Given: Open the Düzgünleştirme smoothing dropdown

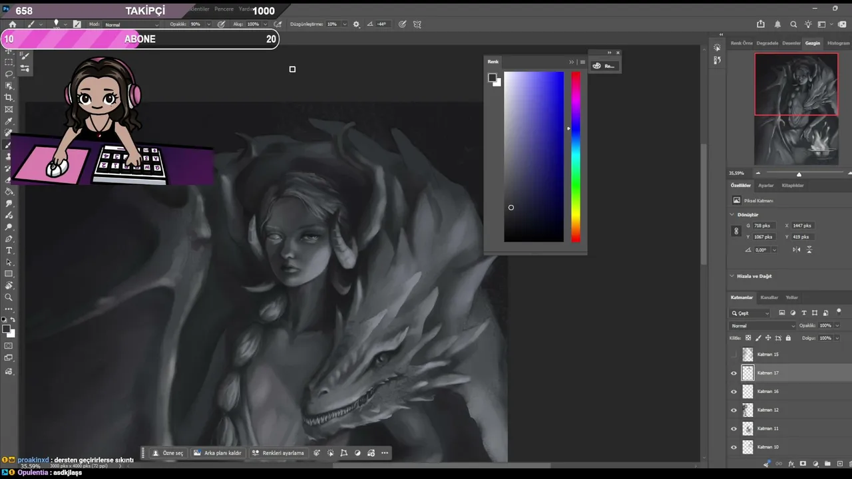Looking at the screenshot, I should coord(344,25).
